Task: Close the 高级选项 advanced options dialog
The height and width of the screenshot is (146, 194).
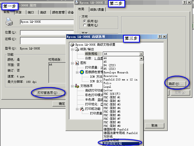Action: point(164,37)
